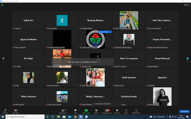
Task: Open the volume control in system tray
Action: [176, 117]
